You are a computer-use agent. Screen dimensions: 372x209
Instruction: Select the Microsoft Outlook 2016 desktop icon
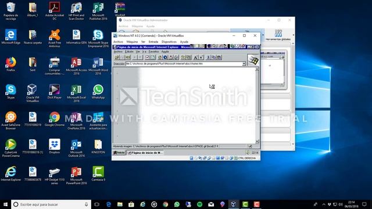pyautogui.click(x=76, y=148)
